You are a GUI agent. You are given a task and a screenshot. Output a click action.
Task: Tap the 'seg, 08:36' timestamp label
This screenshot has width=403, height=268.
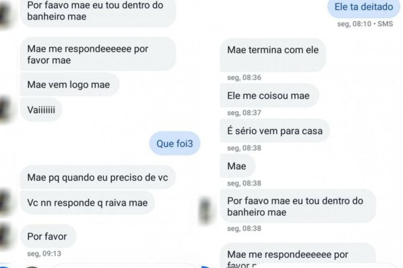coord(244,78)
